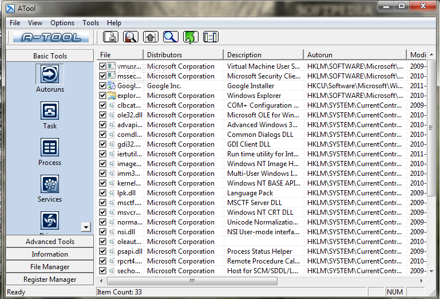This screenshot has width=440, height=299.
Task: Select the 'Common Dialogs DLL' description
Action: 260,135
